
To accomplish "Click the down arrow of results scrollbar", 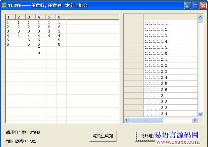I will click(x=200, y=114).
